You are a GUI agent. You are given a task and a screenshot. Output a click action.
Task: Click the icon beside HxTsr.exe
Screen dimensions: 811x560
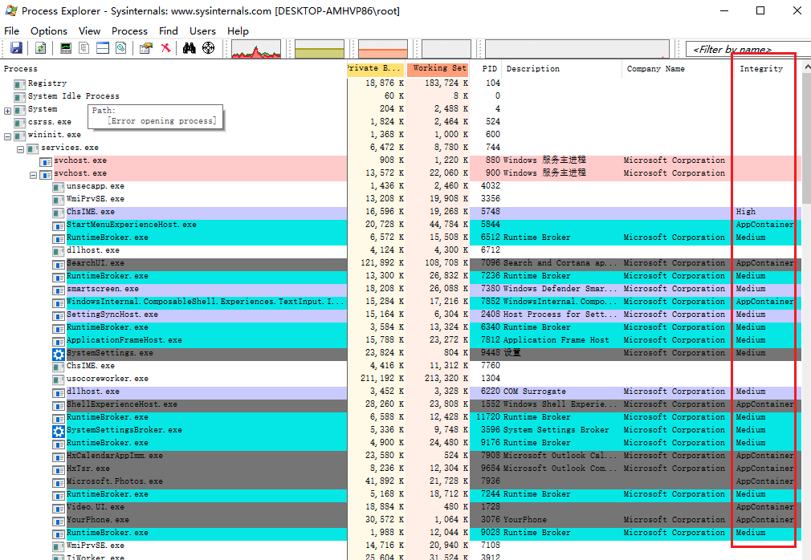tap(59, 469)
